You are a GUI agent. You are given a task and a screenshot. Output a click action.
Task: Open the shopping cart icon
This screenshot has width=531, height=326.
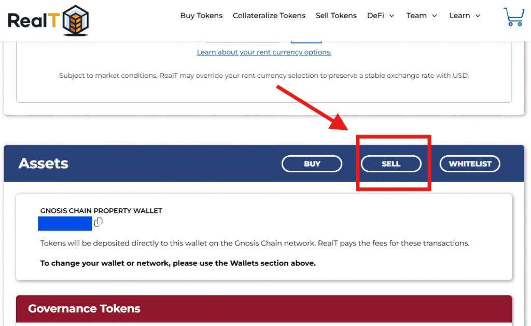514,17
